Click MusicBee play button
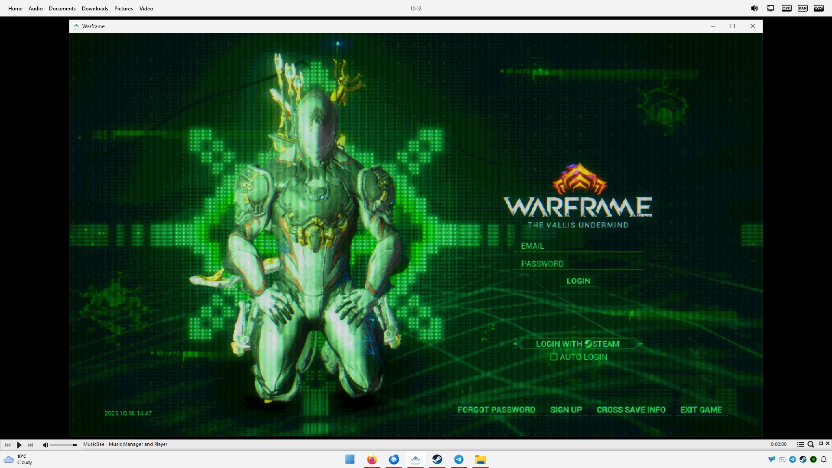The width and height of the screenshot is (832, 468). (x=19, y=445)
